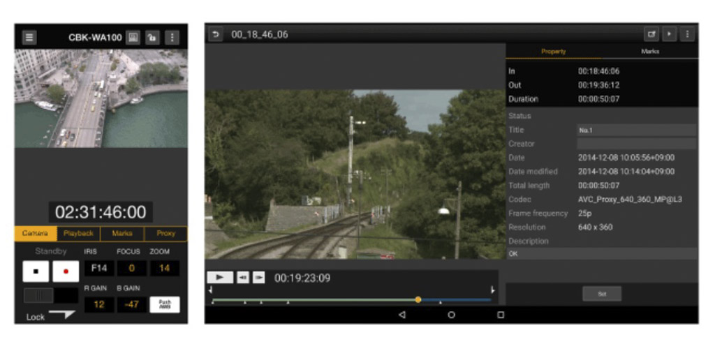Click the Title field containing No.1
Image resolution: width=715 pixels, height=360 pixels.
tap(636, 130)
